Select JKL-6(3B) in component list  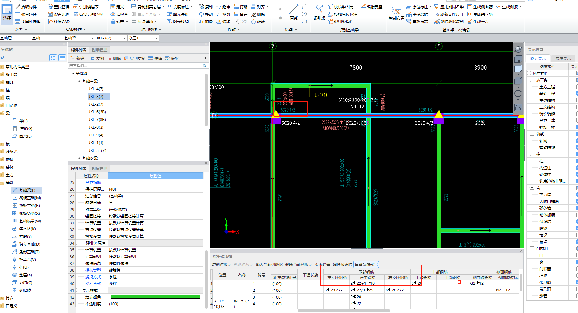click(97, 112)
